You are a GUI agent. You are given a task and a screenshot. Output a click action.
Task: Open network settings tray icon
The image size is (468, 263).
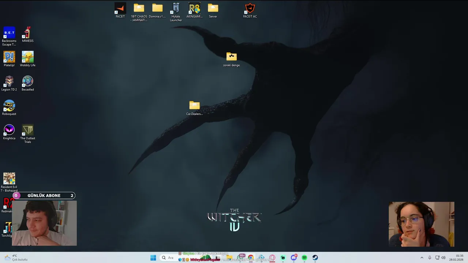tap(437, 258)
